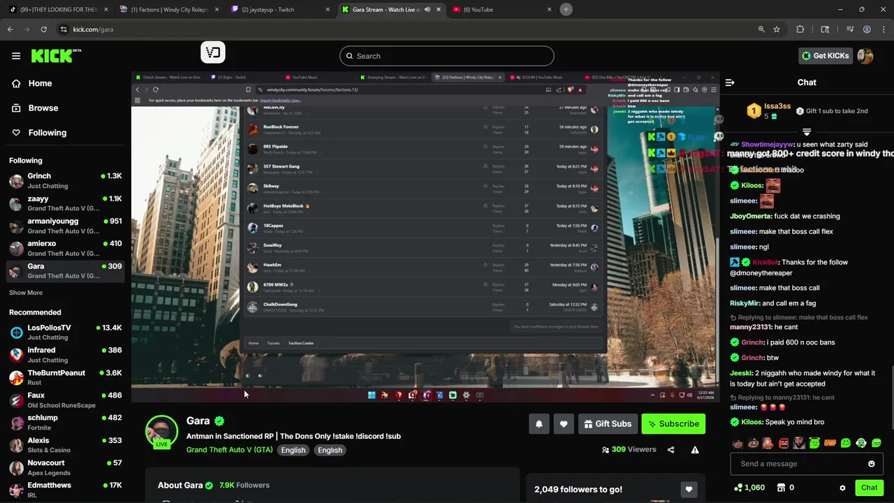Enable notifications with the bell icon

point(539,423)
